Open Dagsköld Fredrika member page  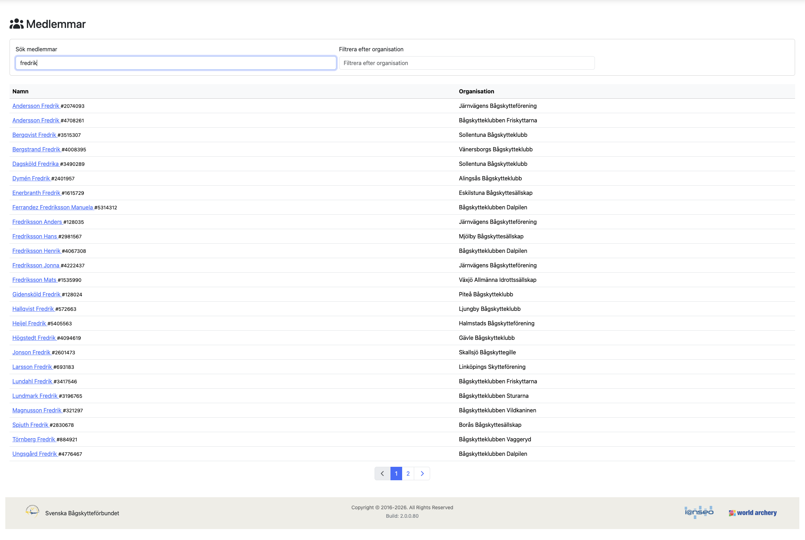(35, 164)
